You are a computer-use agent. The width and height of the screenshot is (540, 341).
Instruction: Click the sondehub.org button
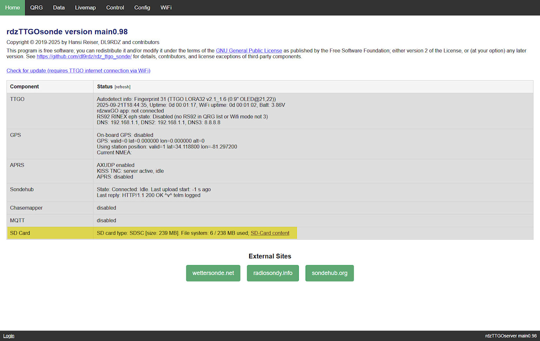pyautogui.click(x=330, y=273)
